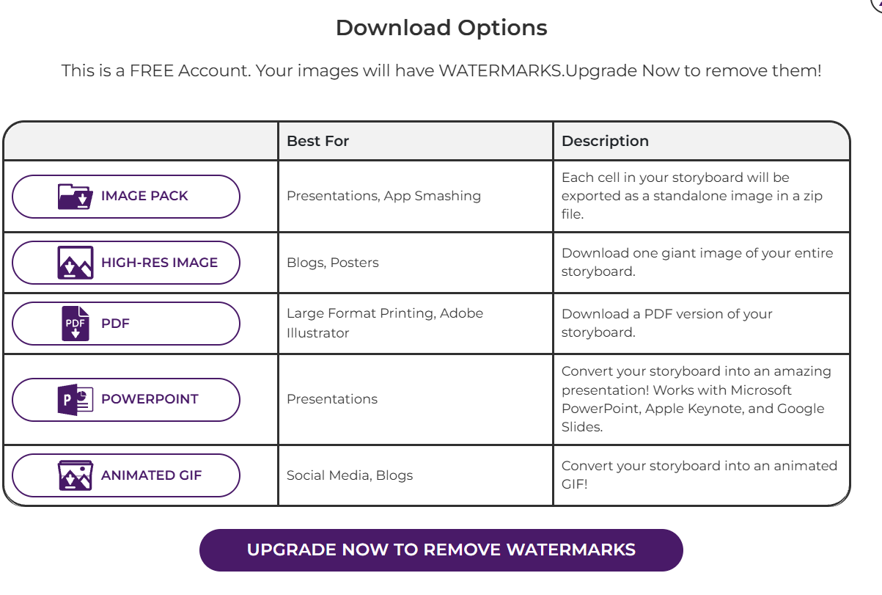Select the "Social Media, Blogs" cell

pyautogui.click(x=350, y=475)
